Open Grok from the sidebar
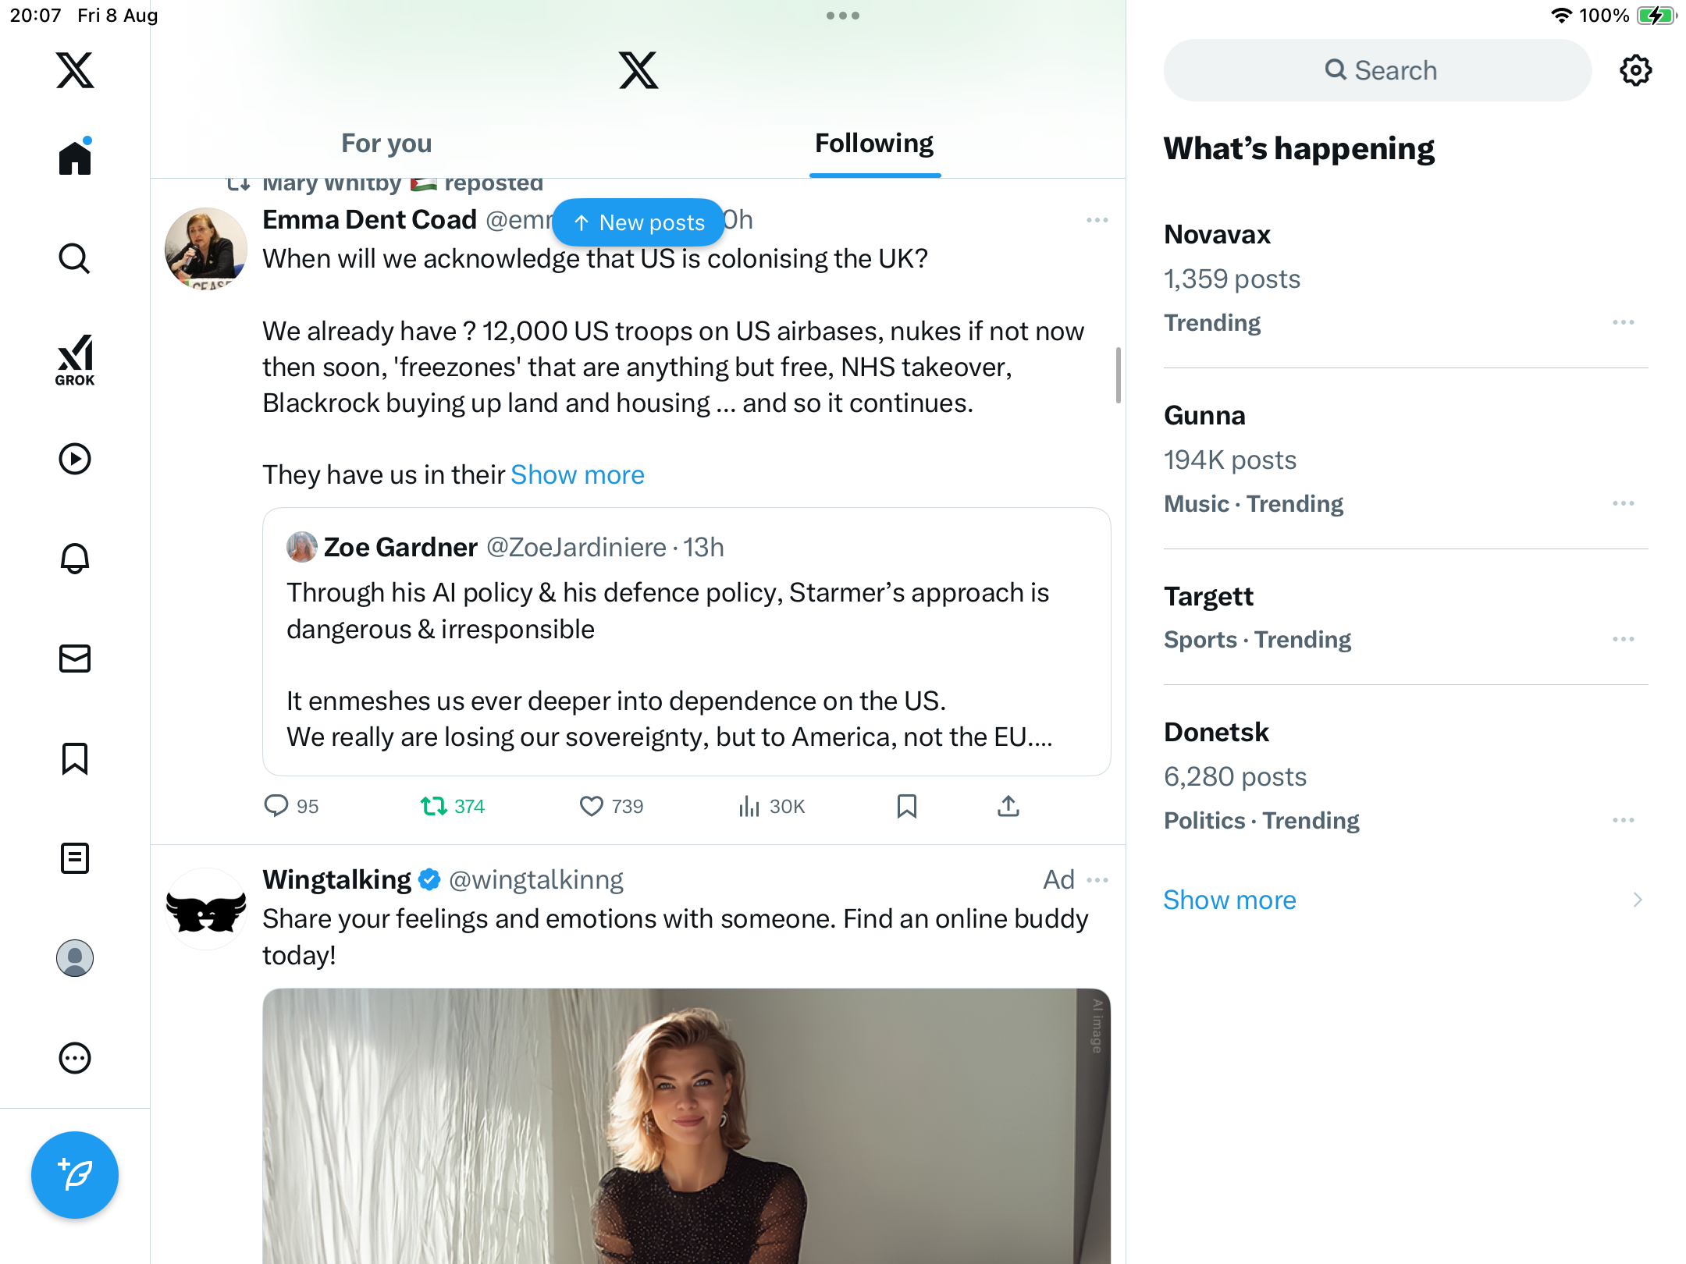The width and height of the screenshot is (1686, 1264). point(75,360)
